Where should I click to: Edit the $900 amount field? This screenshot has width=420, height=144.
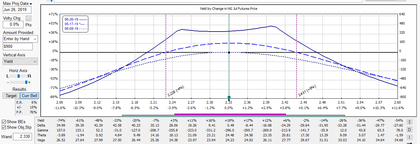(18, 47)
